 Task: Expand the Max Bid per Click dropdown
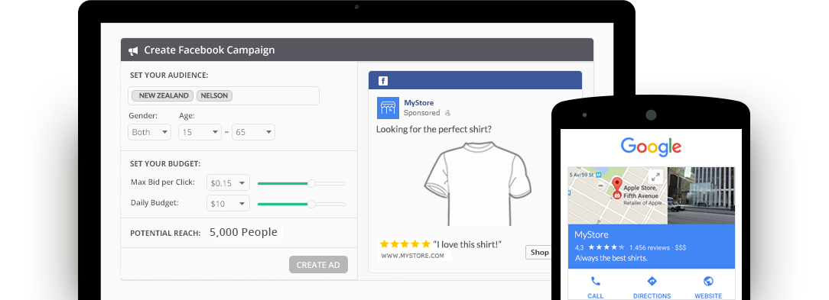(228, 183)
